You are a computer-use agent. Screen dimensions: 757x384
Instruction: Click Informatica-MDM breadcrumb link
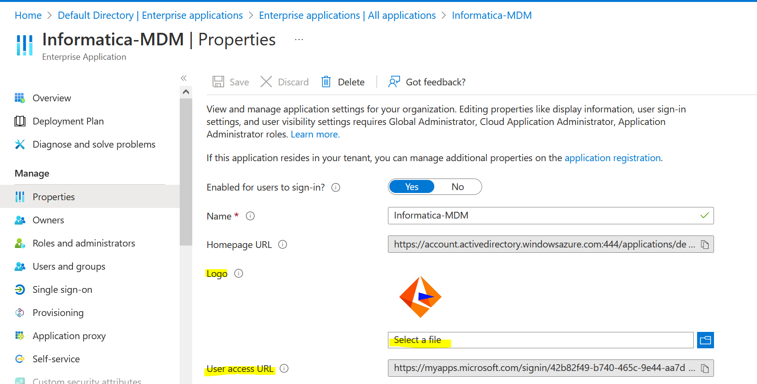(492, 15)
